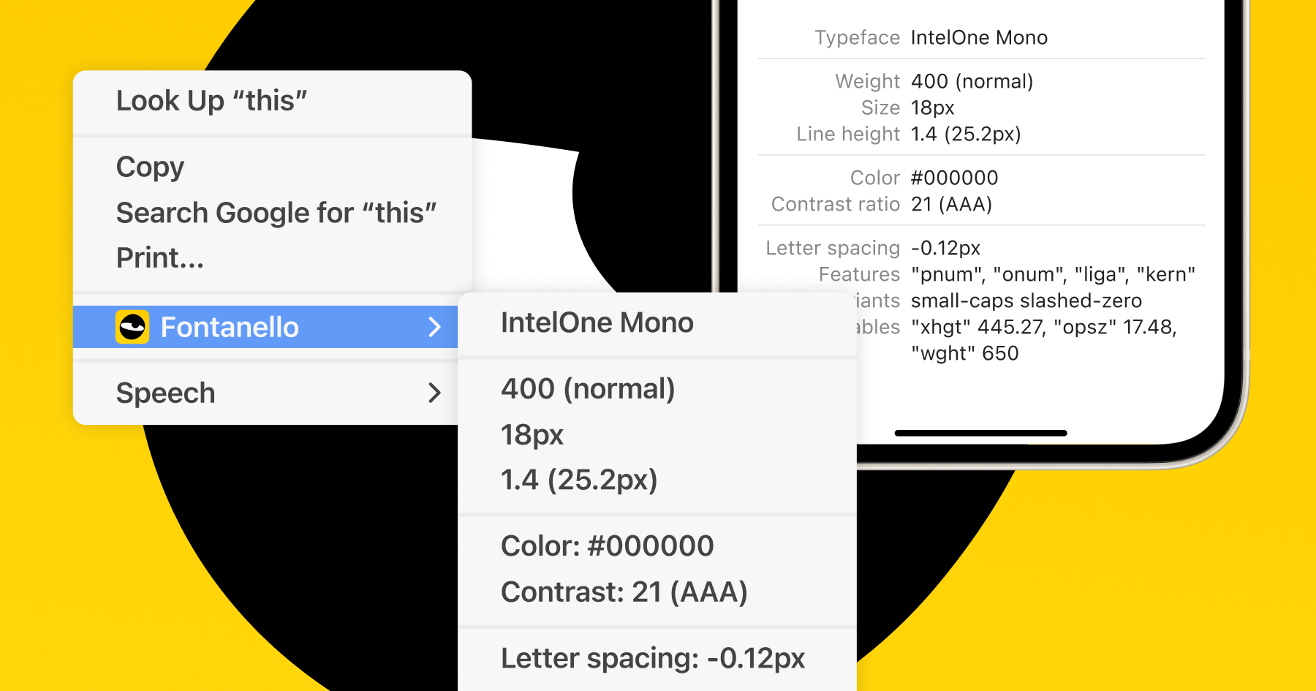Viewport: 1316px width, 691px height.
Task: Open the Print dialog from the menu
Action: point(160,257)
